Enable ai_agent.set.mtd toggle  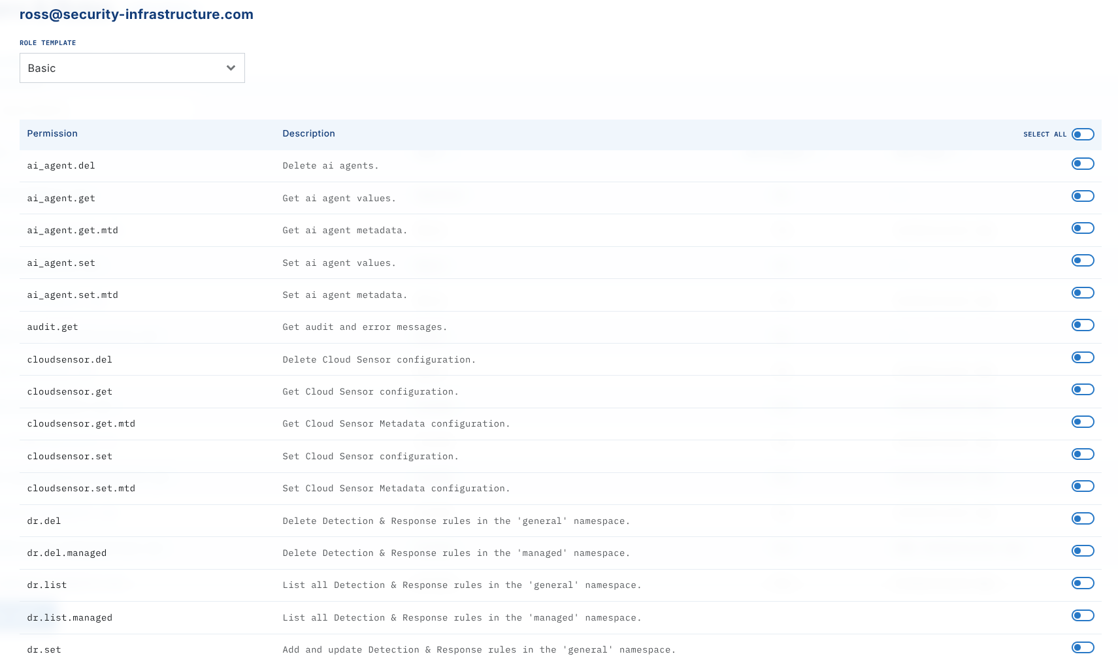pos(1082,293)
